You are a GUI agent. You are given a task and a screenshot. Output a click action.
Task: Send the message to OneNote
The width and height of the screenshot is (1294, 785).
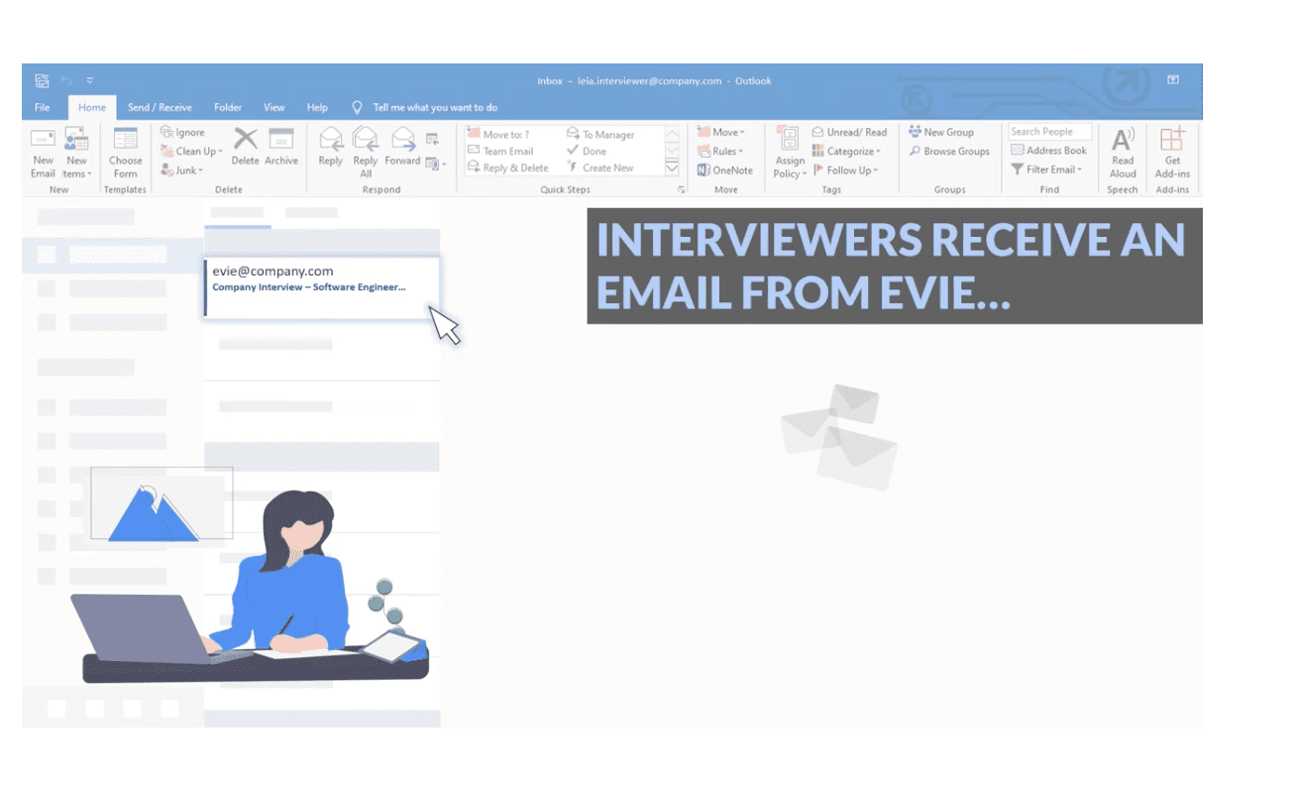725,169
